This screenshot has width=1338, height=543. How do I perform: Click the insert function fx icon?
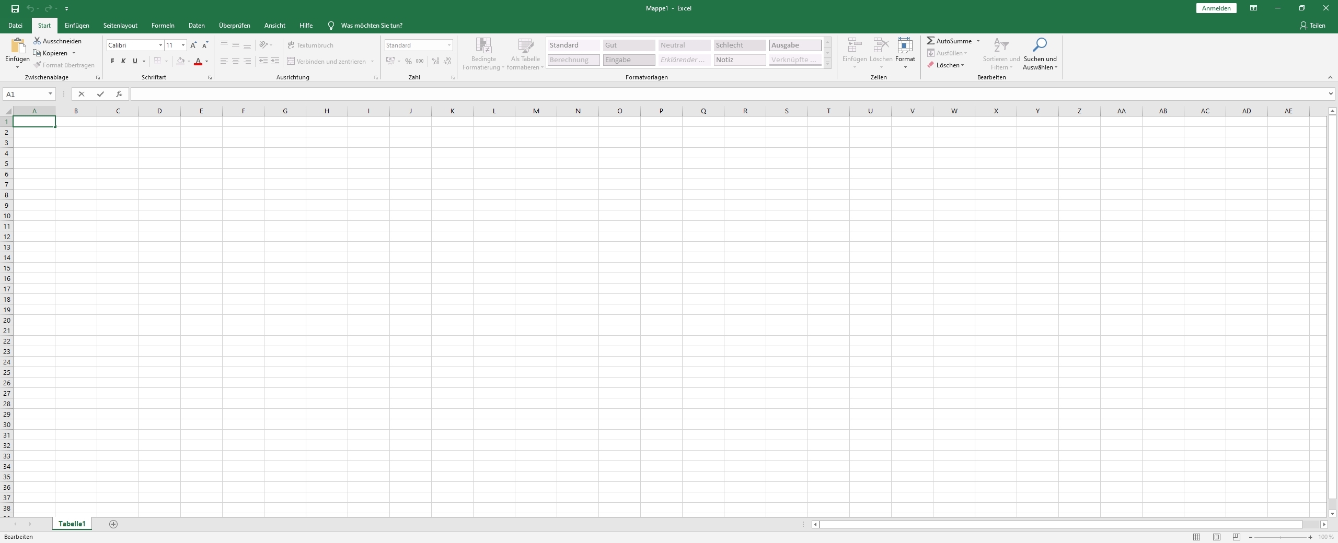tap(119, 94)
